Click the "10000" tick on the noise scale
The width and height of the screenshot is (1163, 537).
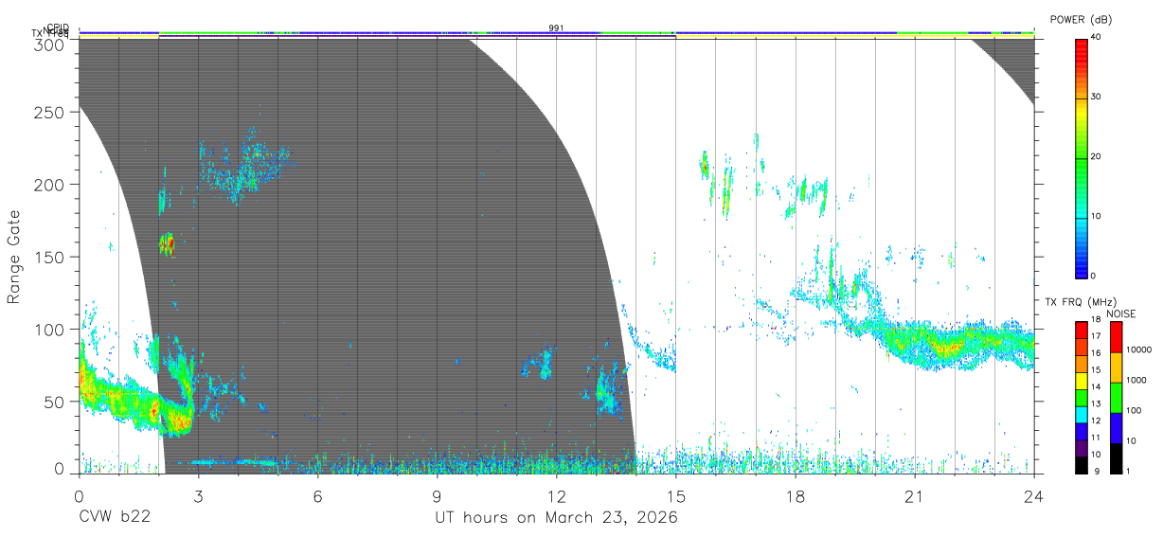point(1138,350)
